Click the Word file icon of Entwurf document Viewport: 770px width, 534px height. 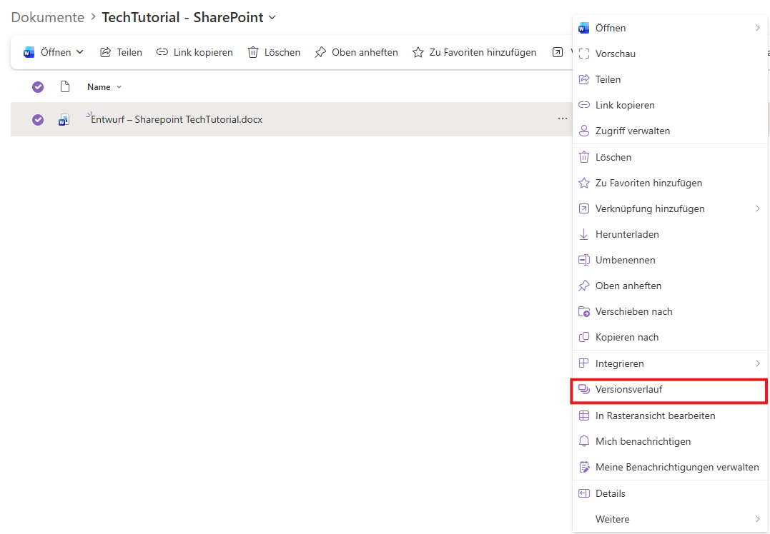coord(64,120)
